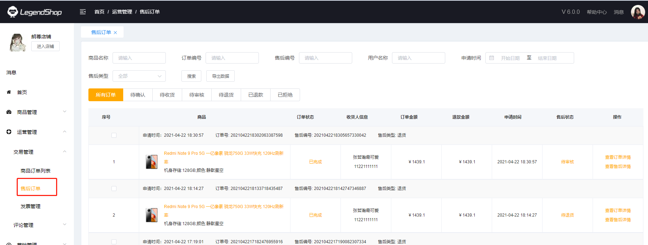
Task: Close the 售后订单 tab with X icon
Action: coord(115,32)
